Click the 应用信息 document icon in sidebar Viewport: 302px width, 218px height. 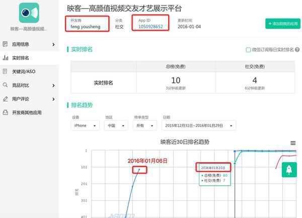click(5, 44)
